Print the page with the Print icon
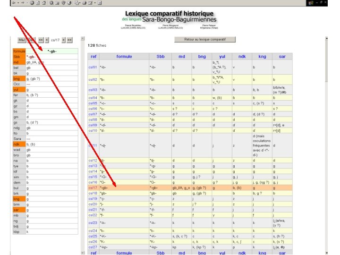 (x=84, y=3)
